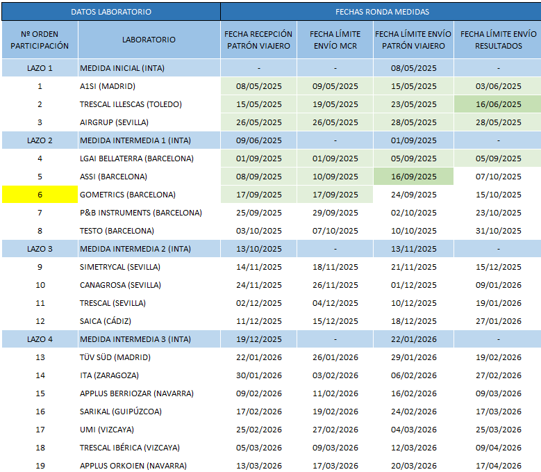The image size is (541, 472).
Task: Click order number 13 cell
Action: coord(40,357)
